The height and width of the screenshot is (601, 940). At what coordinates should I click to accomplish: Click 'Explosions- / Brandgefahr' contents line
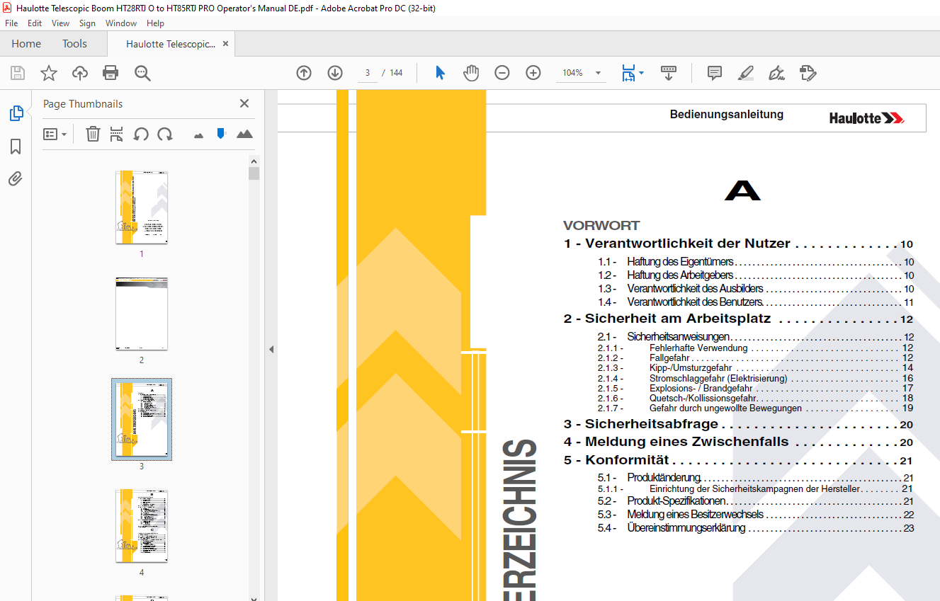(701, 389)
